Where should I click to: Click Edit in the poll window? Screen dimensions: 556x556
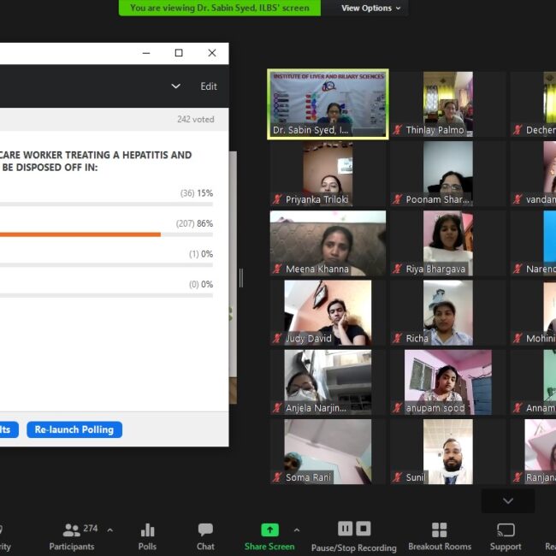point(209,86)
